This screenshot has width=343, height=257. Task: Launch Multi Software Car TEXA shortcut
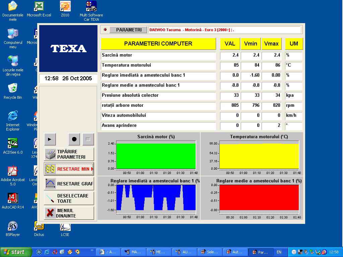point(91,11)
